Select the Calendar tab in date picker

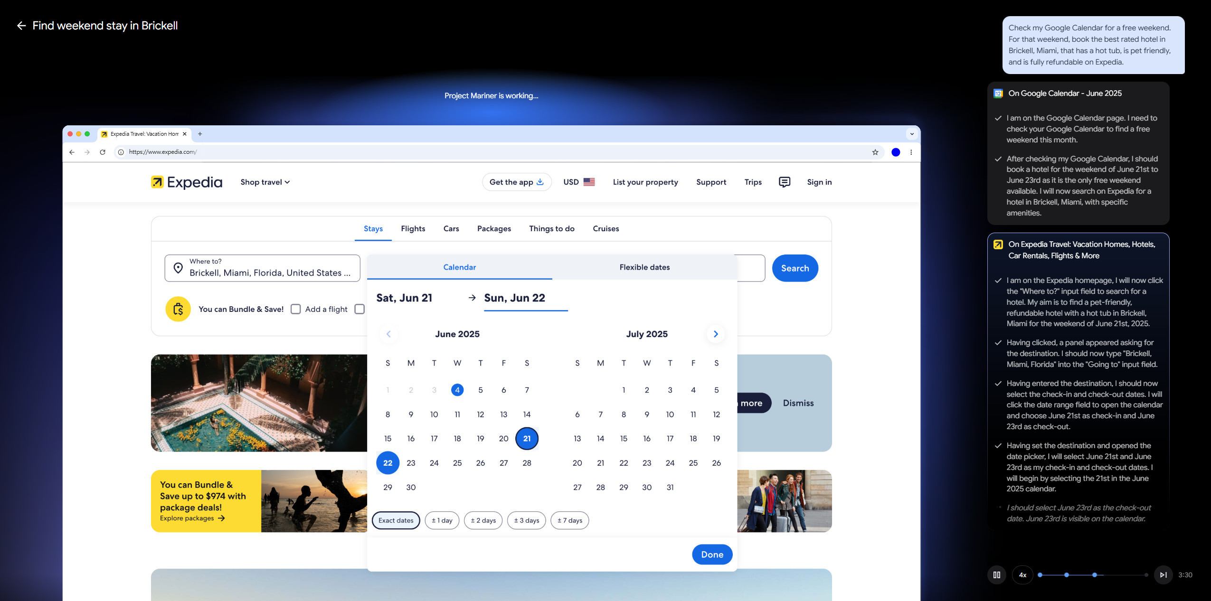coord(459,267)
